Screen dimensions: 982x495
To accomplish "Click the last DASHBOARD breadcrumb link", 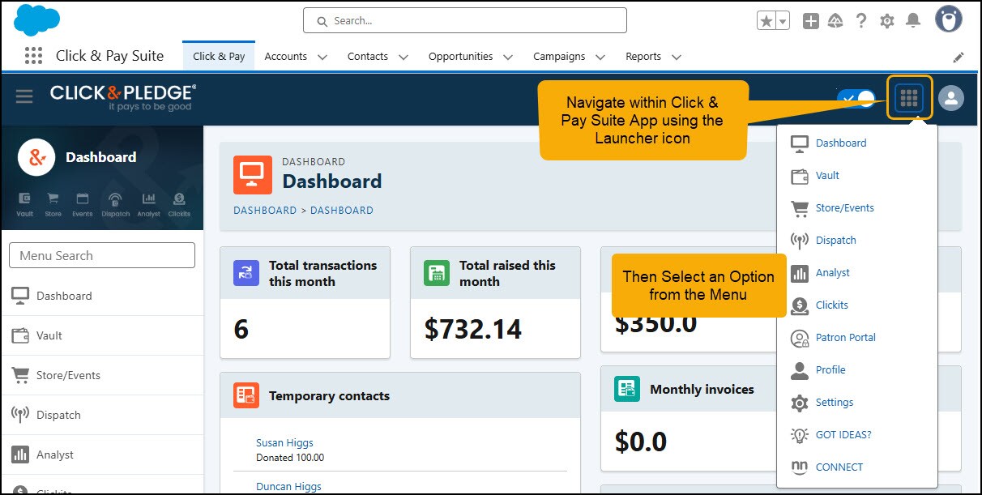I will (x=342, y=210).
